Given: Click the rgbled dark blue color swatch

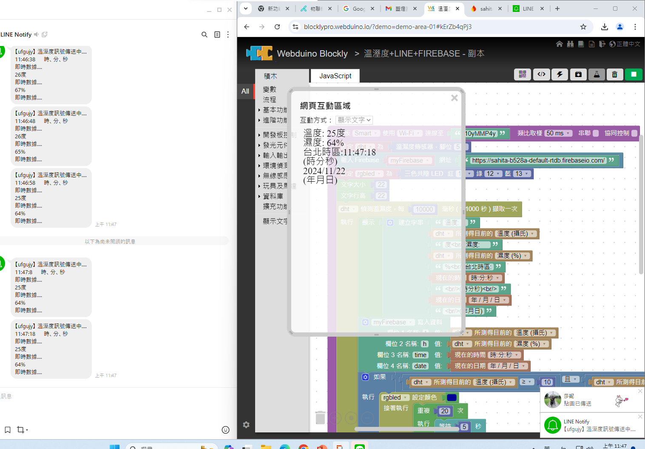Looking at the screenshot, I should click(x=452, y=398).
